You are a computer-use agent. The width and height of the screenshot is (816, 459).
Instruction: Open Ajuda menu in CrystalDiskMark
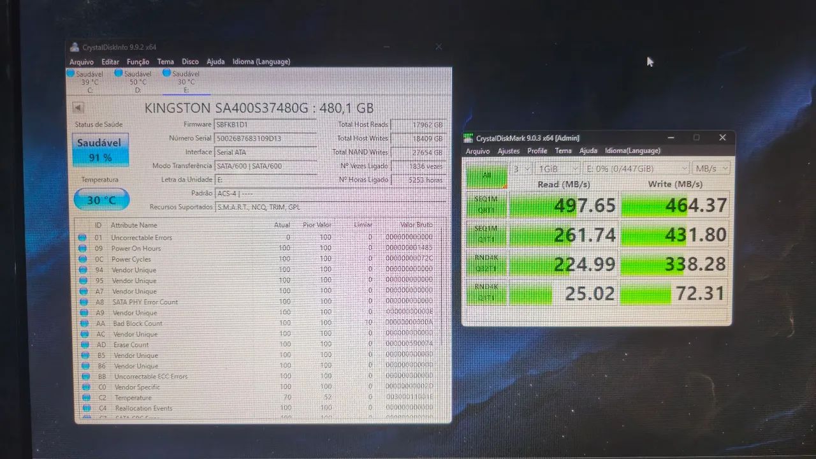[x=588, y=151]
